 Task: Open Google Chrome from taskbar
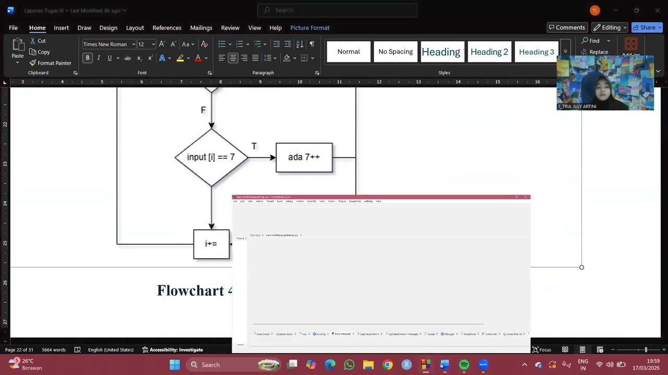coord(387,365)
